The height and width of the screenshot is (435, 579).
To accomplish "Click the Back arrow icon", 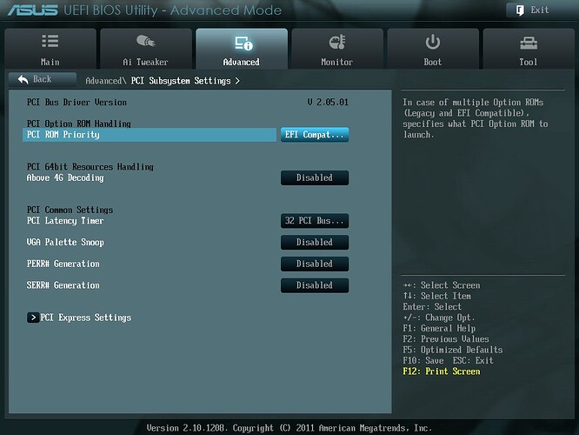I will [x=21, y=79].
